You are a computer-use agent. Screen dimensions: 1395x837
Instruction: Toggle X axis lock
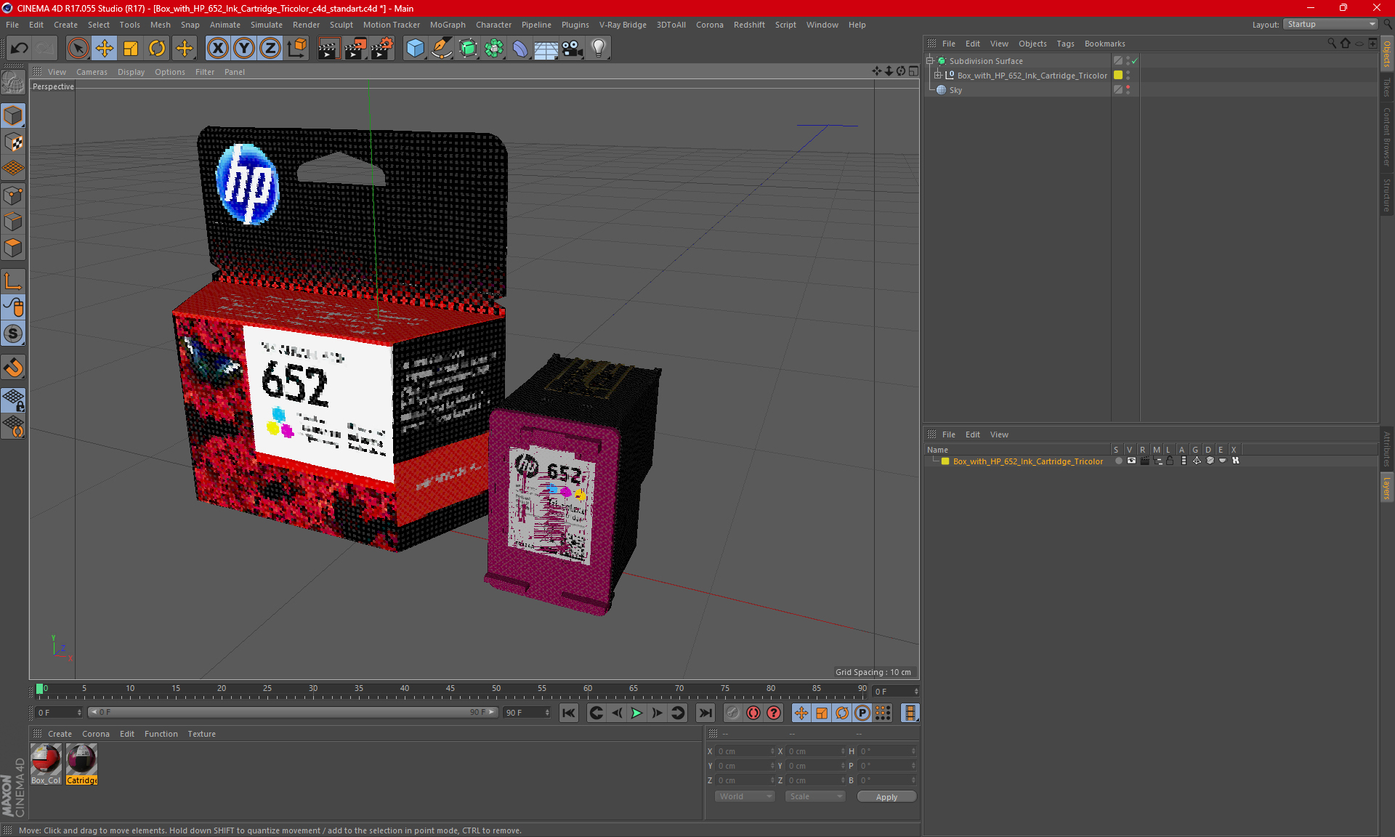point(217,48)
